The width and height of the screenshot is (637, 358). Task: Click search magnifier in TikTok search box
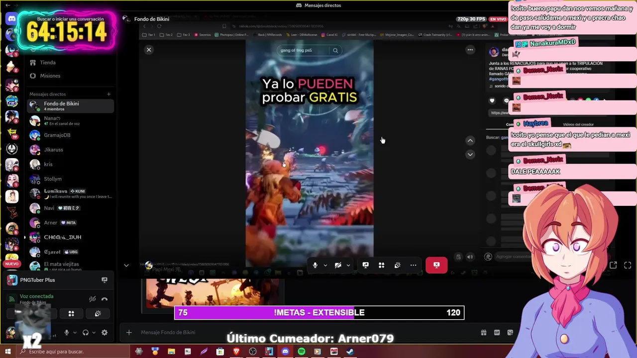pyautogui.click(x=335, y=50)
